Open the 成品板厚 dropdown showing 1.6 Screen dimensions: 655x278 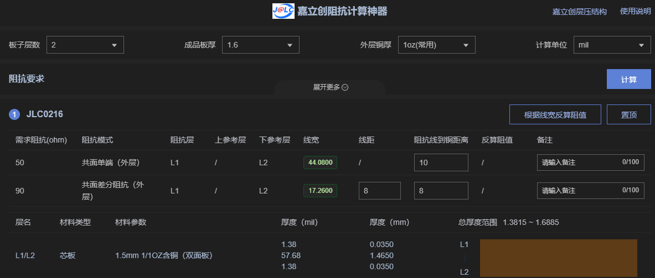261,45
